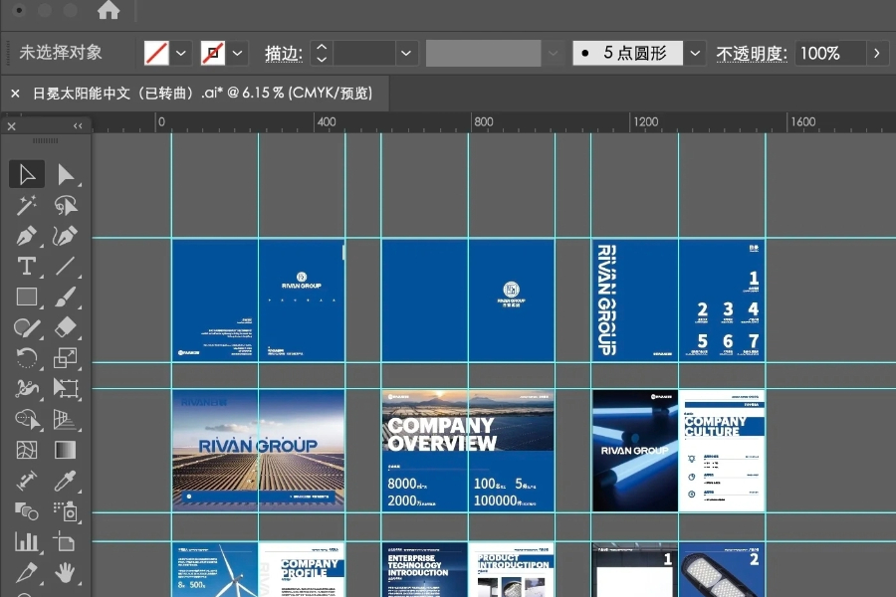
Task: Open the brush definition dropdown arrow
Action: [695, 53]
